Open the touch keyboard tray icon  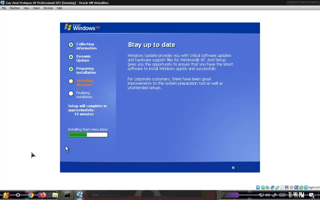[x=282, y=195]
